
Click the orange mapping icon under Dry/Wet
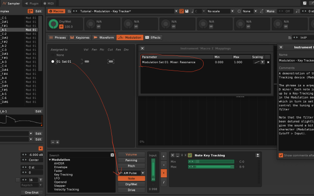[x=61, y=26]
